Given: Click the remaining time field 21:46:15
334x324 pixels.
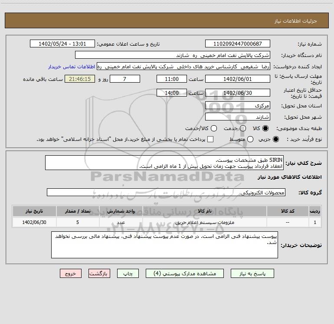Looking at the screenshot, I should tap(80, 79).
